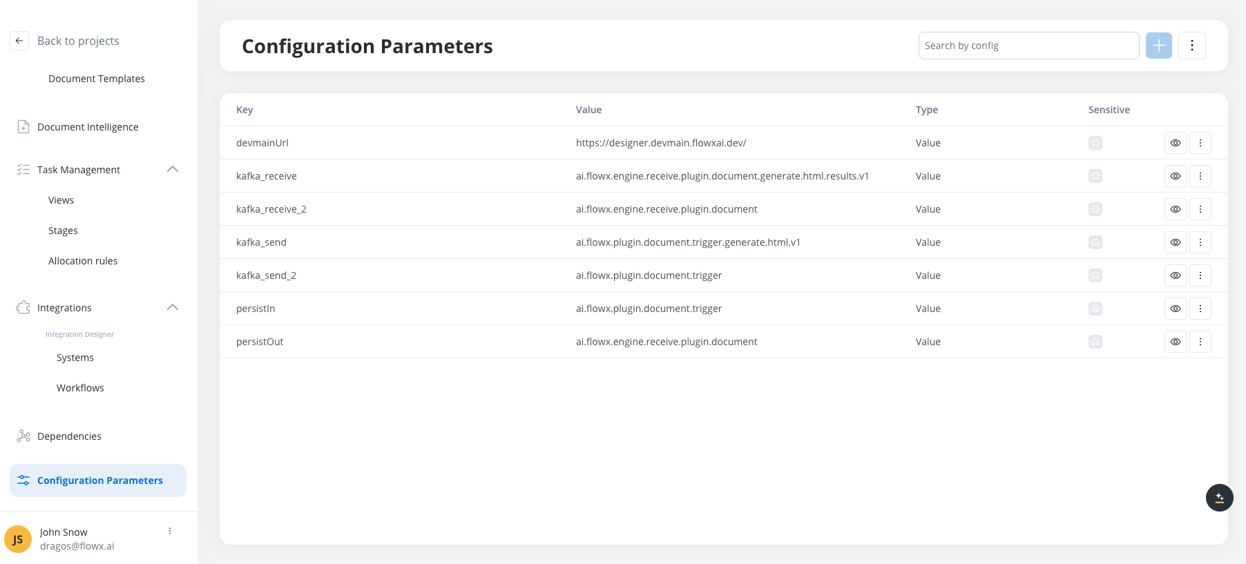This screenshot has width=1246, height=564.
Task: Click the eye icon for kafka_send
Action: click(1176, 242)
